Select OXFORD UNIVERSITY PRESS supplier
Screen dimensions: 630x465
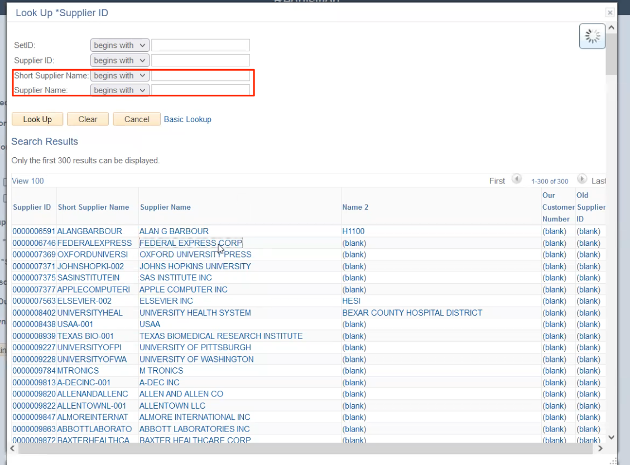(195, 255)
